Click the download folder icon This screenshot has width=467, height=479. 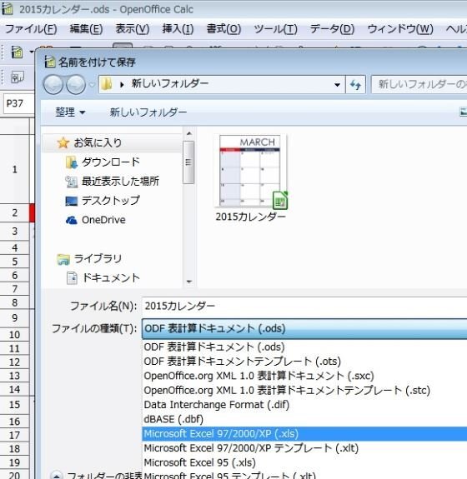click(72, 162)
